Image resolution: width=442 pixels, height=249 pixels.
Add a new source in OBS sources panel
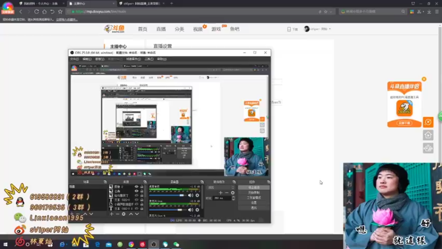112,214
